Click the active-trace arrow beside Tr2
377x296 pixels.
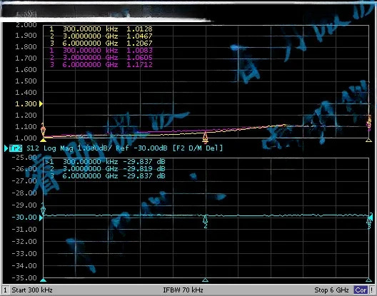6,148
